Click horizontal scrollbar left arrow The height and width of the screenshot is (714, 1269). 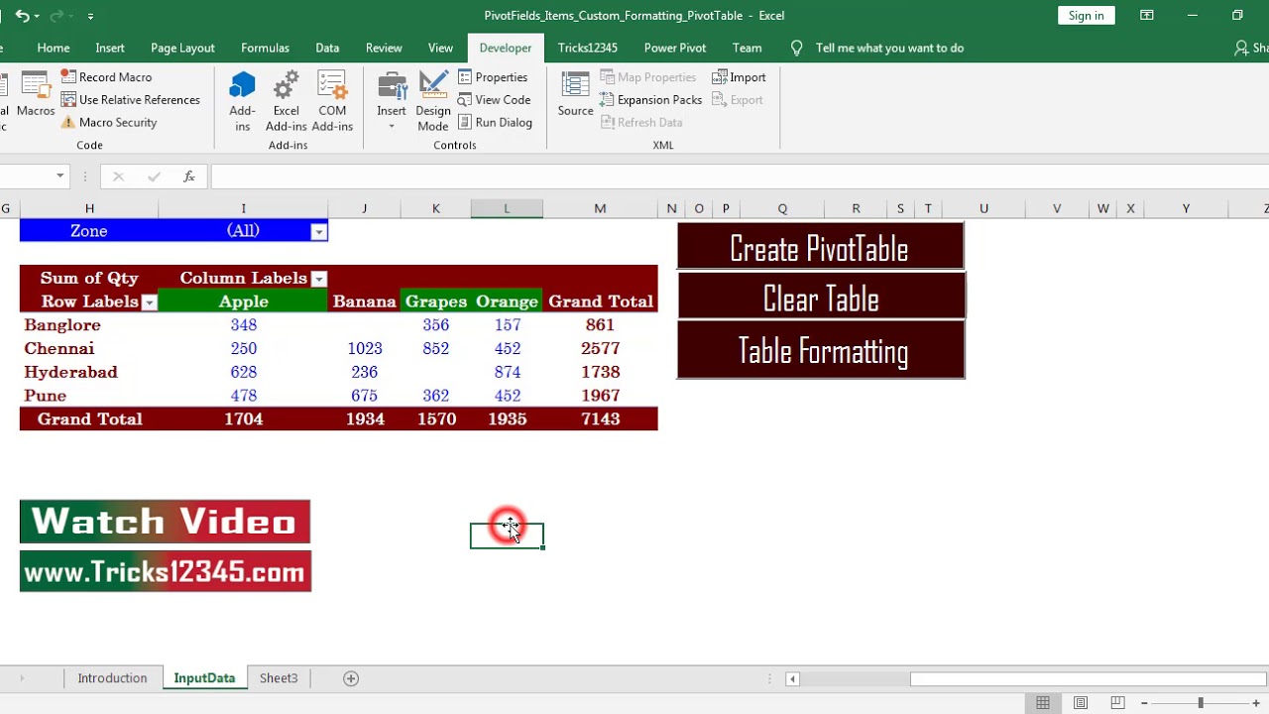pos(792,679)
